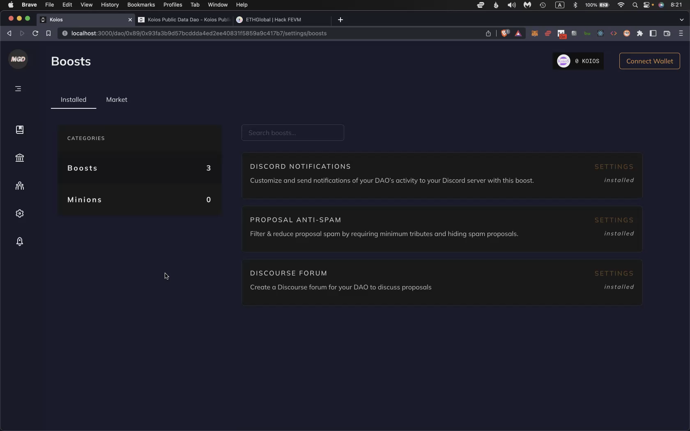Open a new tab with the plus button

pos(340,20)
